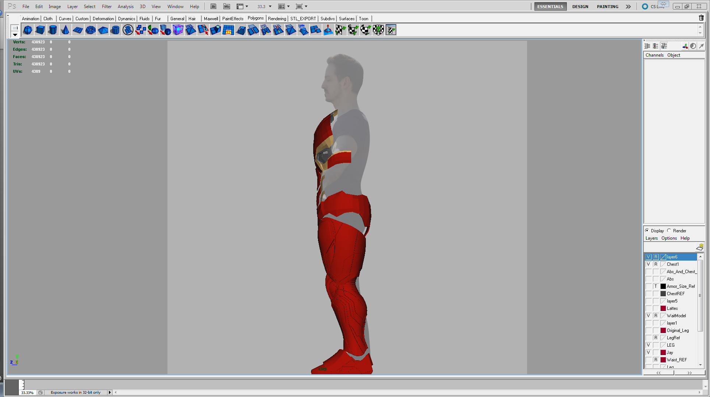Toggle visibility V of Jay layer
The image size is (710, 397).
click(x=649, y=353)
